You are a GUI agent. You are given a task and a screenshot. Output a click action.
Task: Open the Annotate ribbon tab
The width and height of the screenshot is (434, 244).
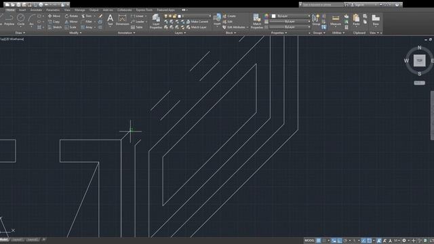36,10
